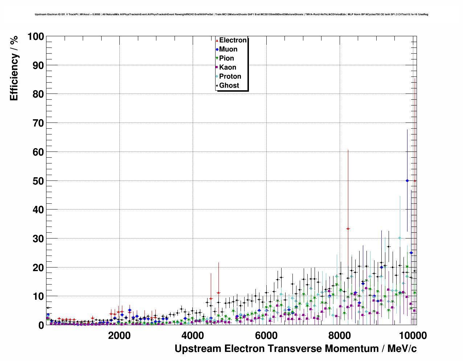Click the blue Muon data point at 50%
The height and width of the screenshot is (361, 463).
click(x=407, y=180)
